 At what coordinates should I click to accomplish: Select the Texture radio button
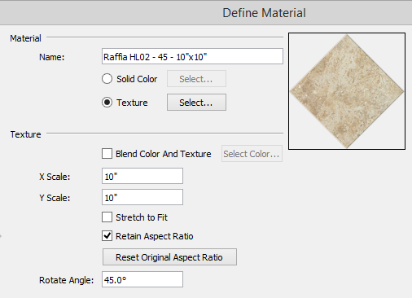(x=107, y=103)
